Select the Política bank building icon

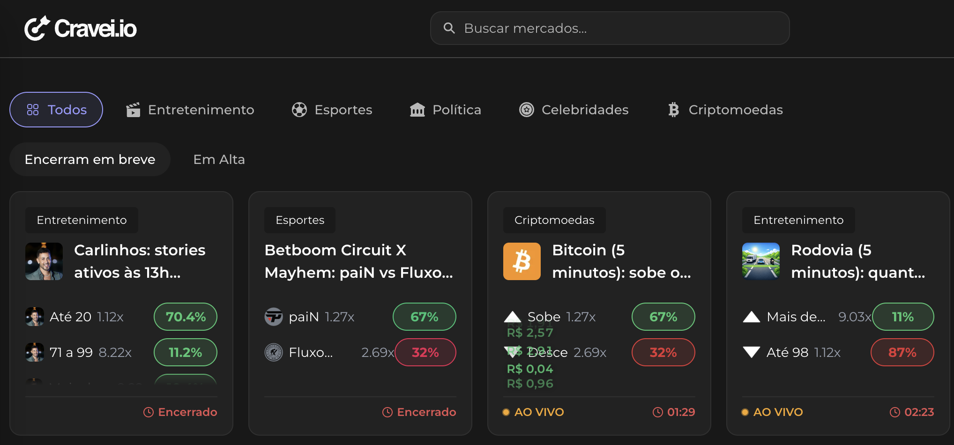pos(417,109)
